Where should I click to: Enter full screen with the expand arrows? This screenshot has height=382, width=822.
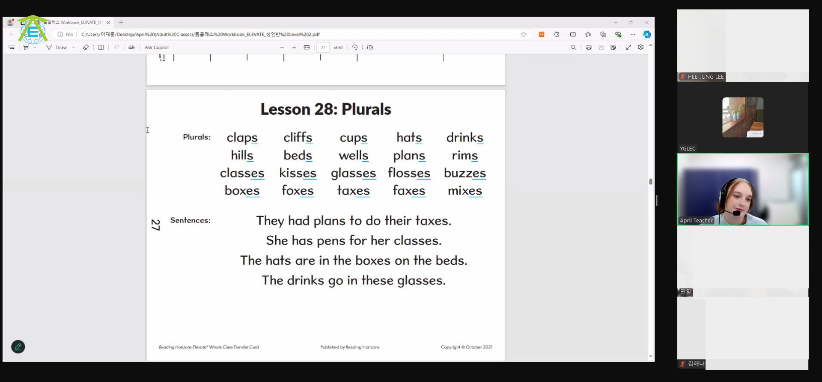[x=628, y=47]
